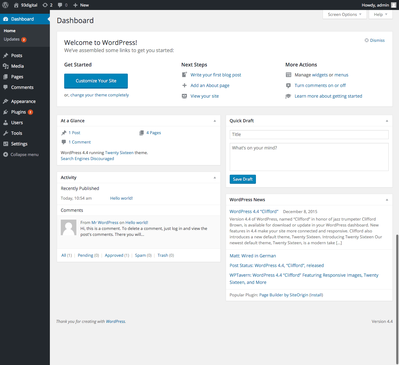This screenshot has height=365, width=399.
Task: Click the WordPress logo in admin bar
Action: [x=5, y=5]
